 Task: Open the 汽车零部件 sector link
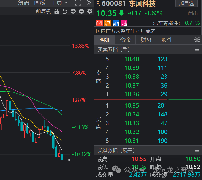click(166, 23)
